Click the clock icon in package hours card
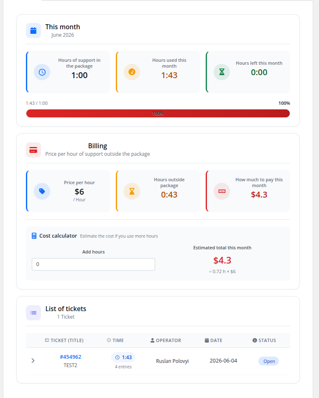The image size is (319, 398). pyautogui.click(x=42, y=72)
